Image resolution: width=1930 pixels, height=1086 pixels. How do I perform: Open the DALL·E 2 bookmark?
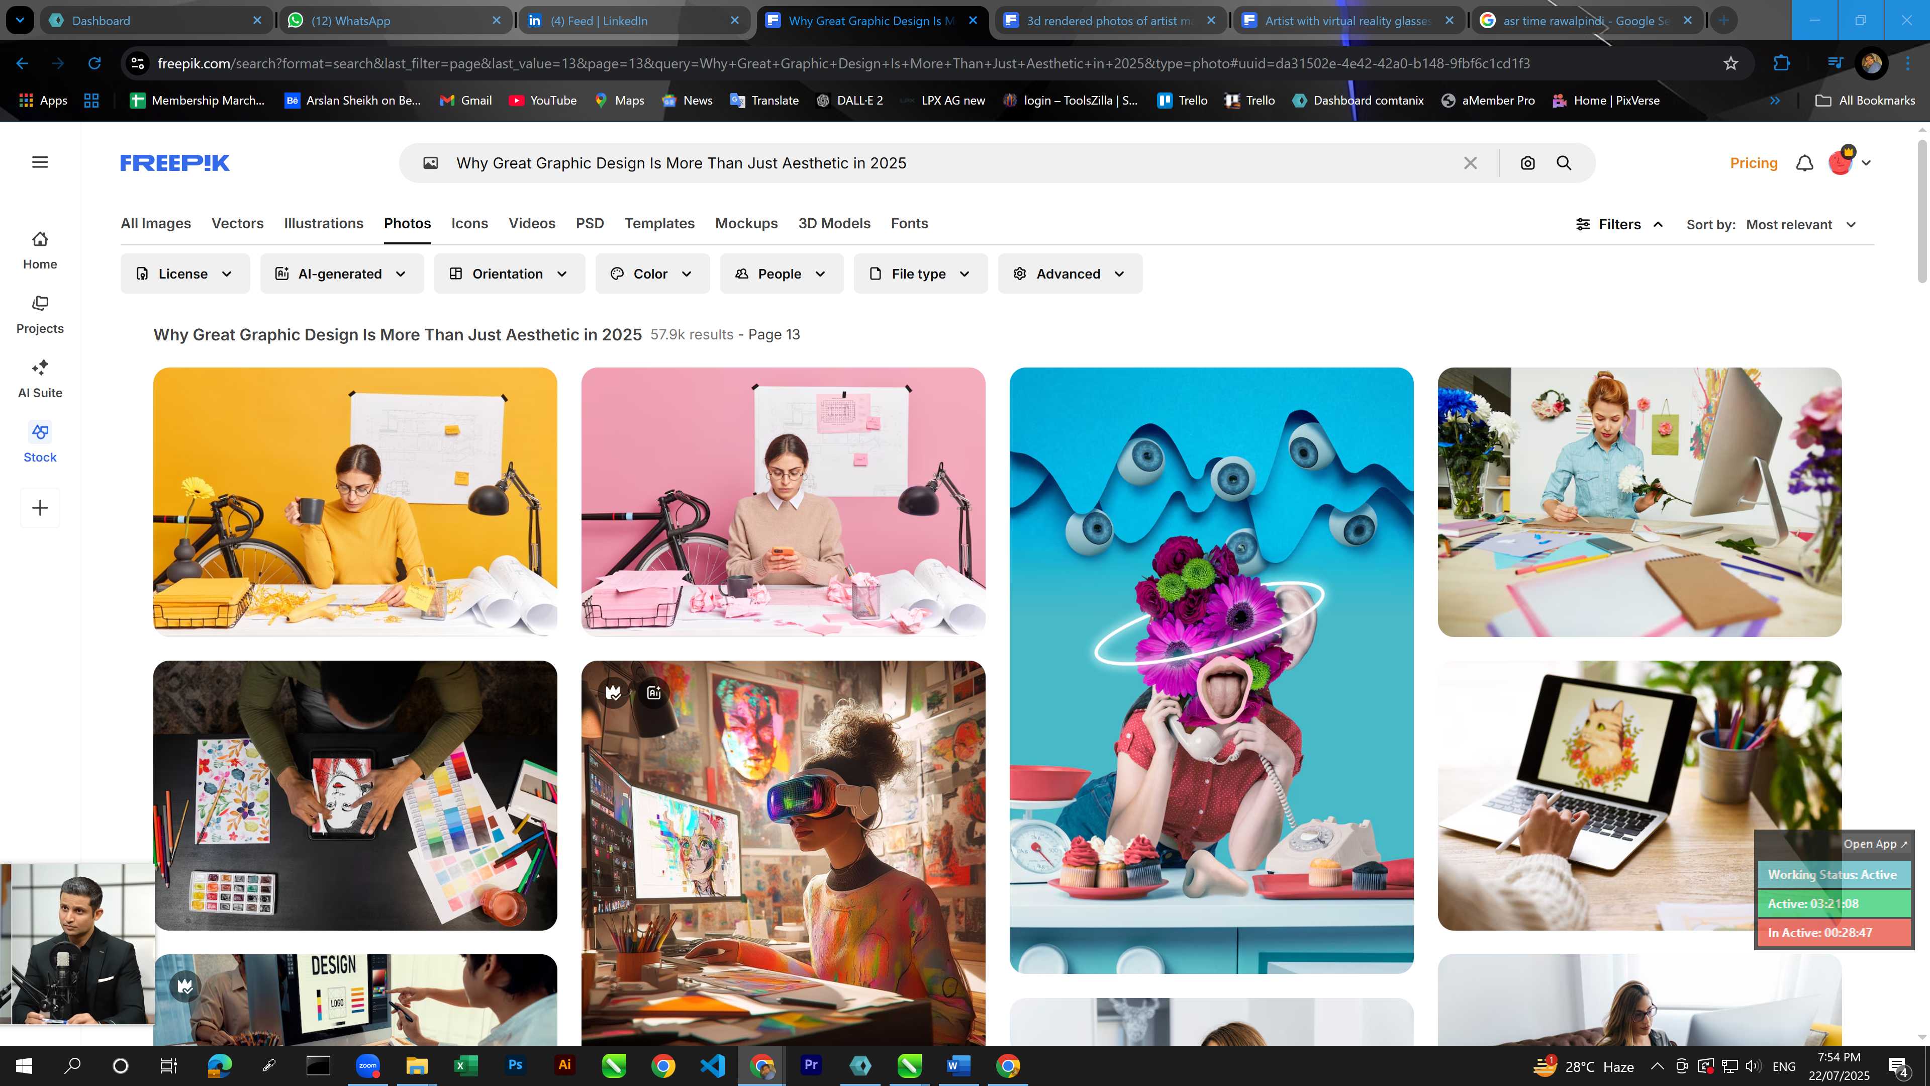(x=849, y=100)
